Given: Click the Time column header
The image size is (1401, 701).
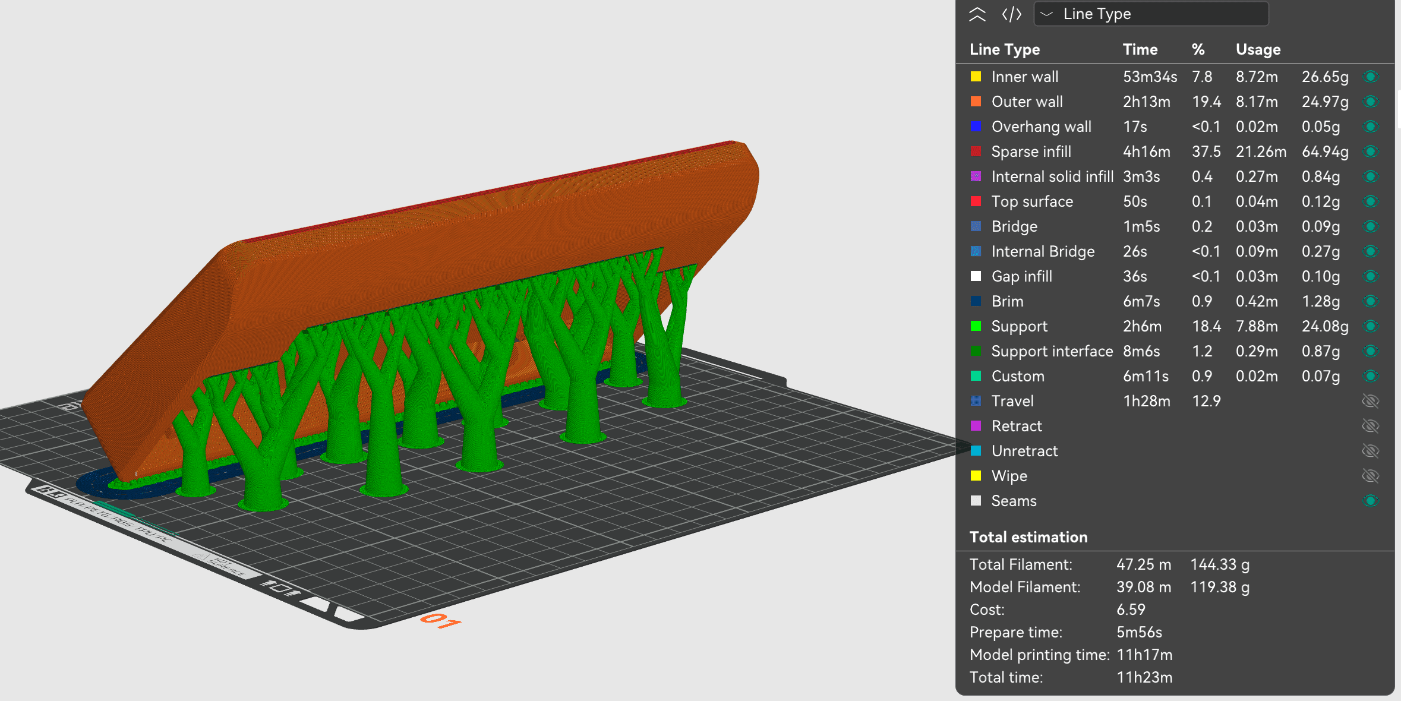Looking at the screenshot, I should (1140, 49).
